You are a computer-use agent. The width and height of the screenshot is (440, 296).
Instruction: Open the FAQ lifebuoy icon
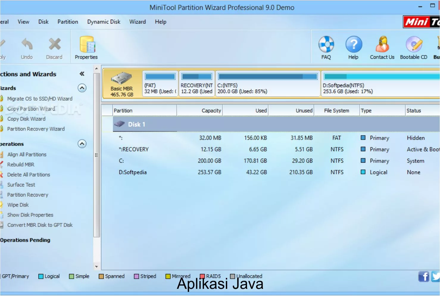[x=326, y=45]
